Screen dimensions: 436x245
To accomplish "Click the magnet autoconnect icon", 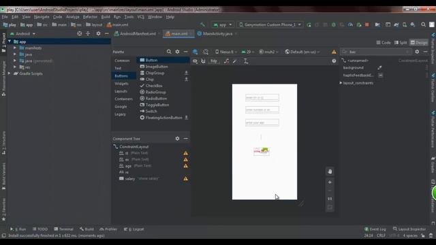I will coord(203,61).
